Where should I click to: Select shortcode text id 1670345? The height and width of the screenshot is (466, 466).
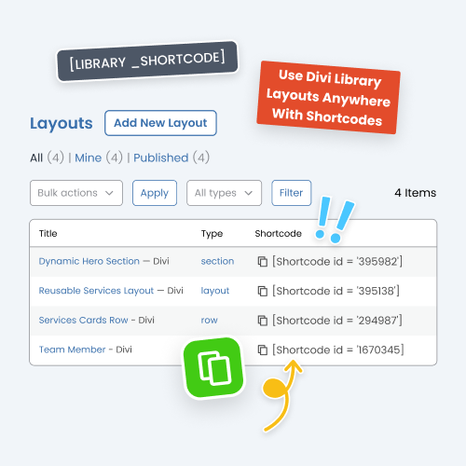point(338,349)
